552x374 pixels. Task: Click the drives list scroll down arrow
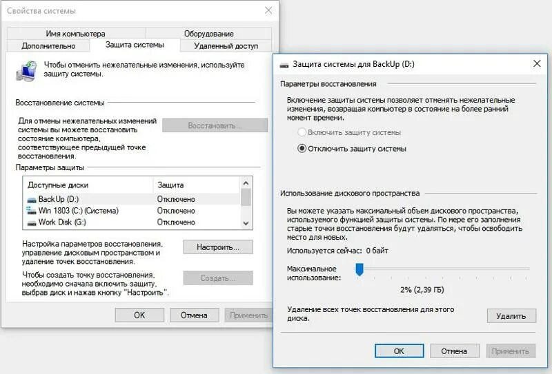(246, 223)
